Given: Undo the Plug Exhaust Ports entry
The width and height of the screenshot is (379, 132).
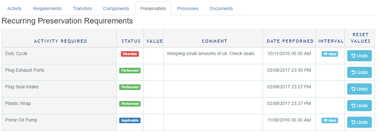Looking at the screenshot, I should [359, 72].
